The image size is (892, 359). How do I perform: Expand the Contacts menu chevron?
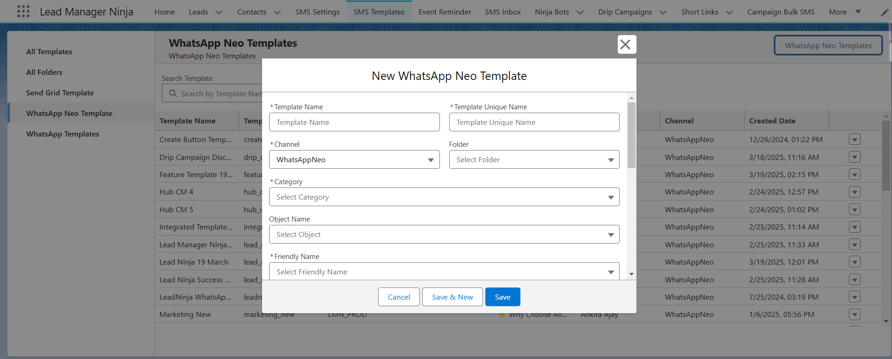[277, 12]
